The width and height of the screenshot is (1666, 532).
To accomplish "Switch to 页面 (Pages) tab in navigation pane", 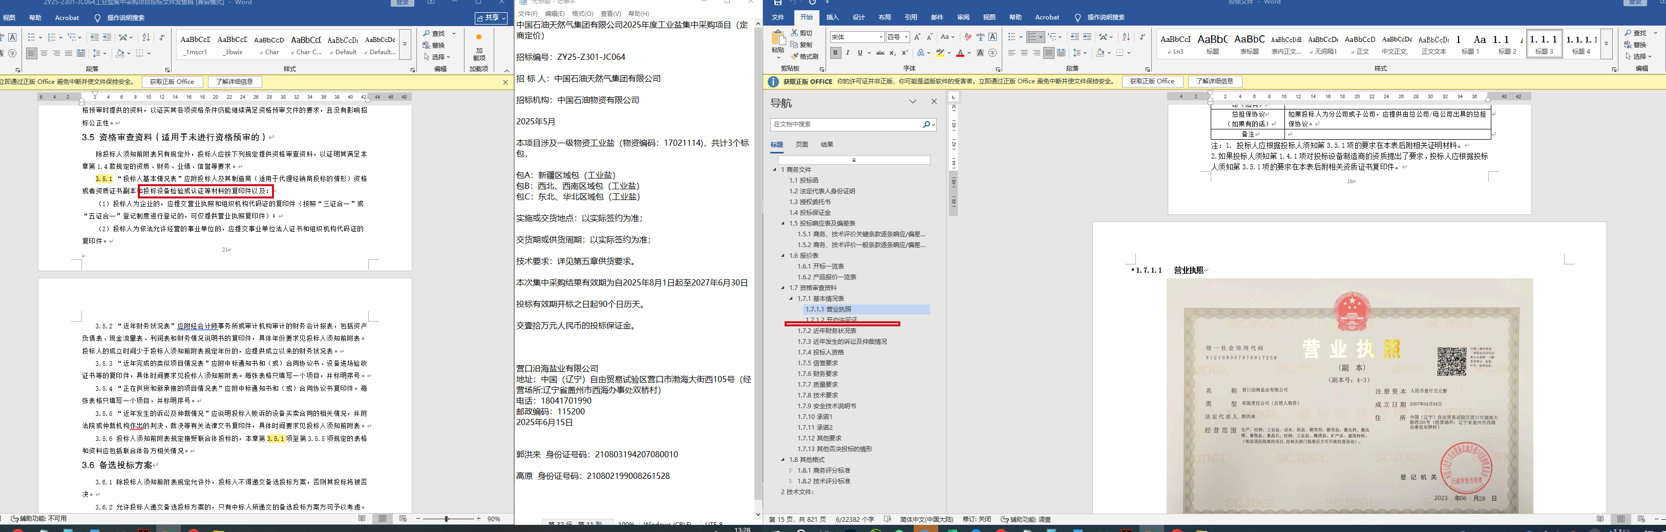I will 802,145.
